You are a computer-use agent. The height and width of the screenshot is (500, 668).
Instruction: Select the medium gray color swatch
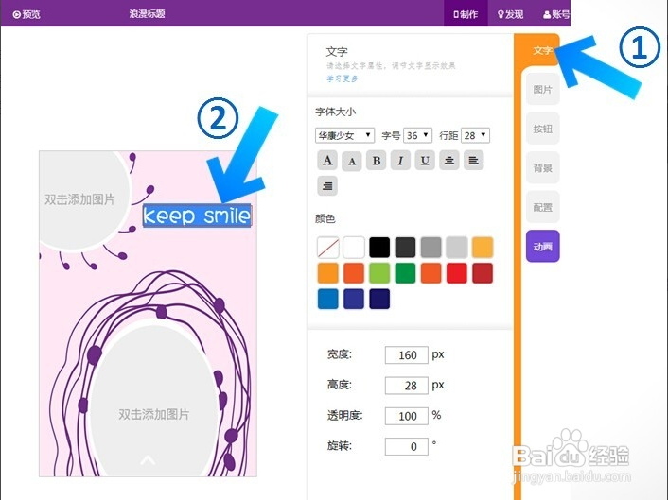(431, 248)
